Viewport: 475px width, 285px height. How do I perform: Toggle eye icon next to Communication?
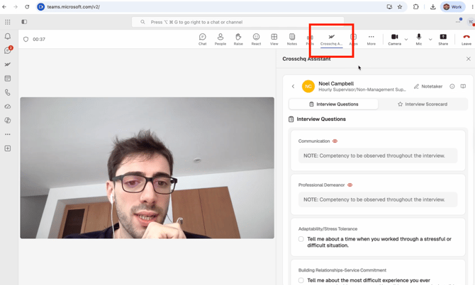pyautogui.click(x=335, y=141)
